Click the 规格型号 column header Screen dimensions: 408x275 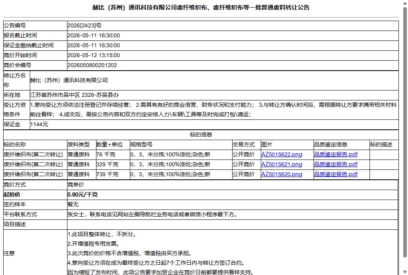tap(141, 145)
